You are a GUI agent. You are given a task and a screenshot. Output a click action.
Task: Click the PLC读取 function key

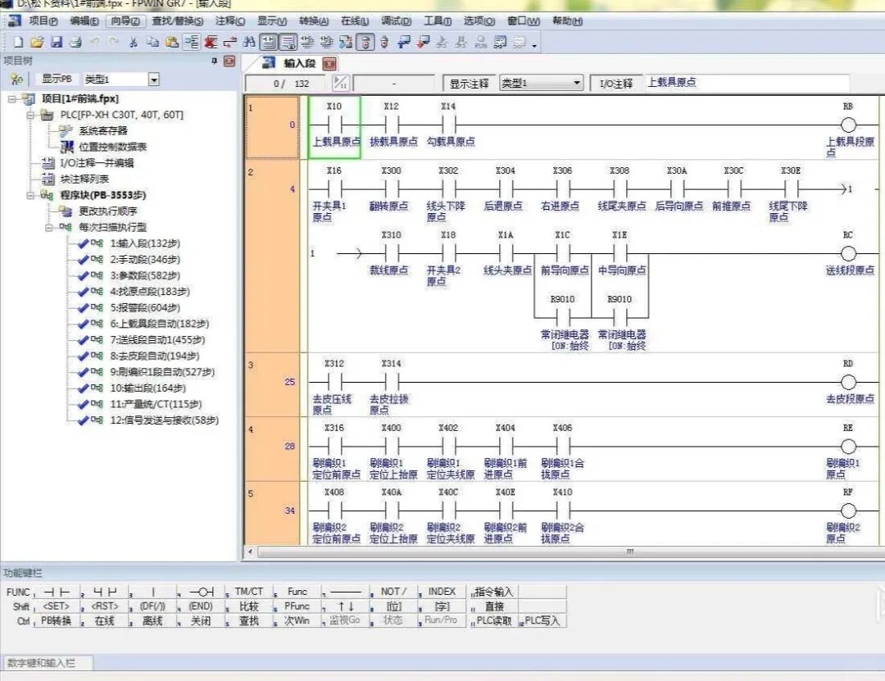[x=494, y=620]
